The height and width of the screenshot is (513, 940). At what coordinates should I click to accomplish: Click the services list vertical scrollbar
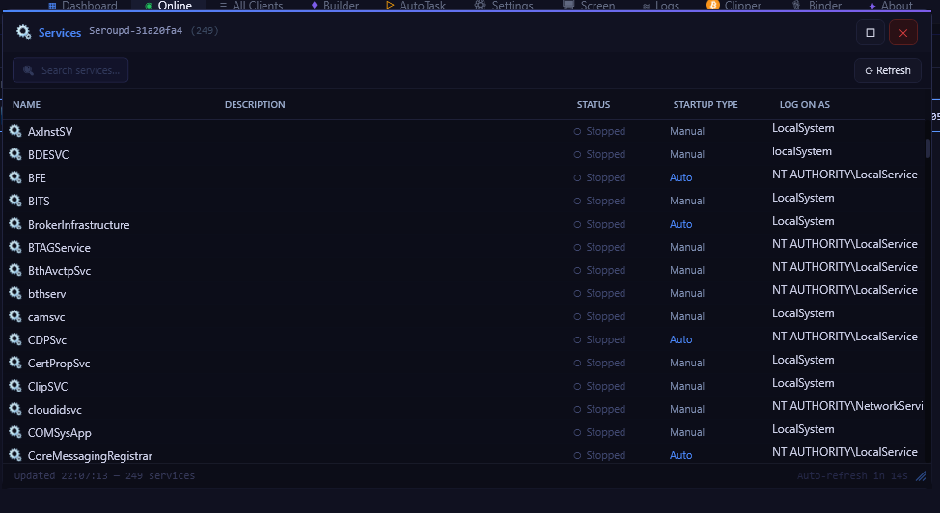pos(927,148)
